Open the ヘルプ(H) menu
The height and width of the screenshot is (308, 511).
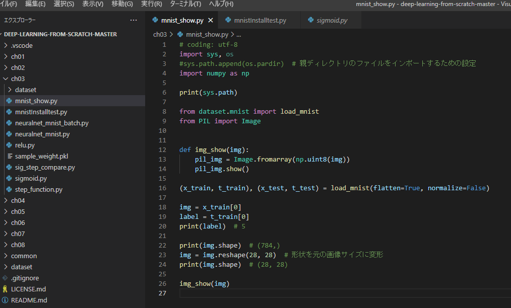pyautogui.click(x=221, y=4)
